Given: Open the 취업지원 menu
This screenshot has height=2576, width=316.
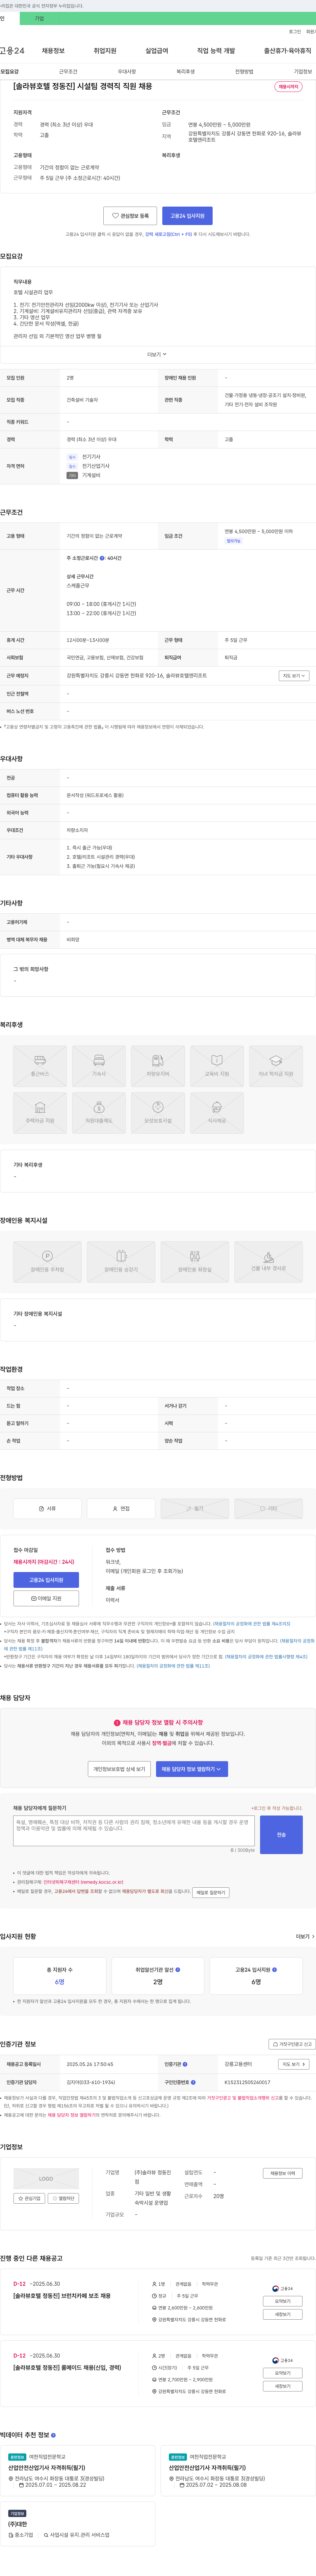Looking at the screenshot, I should [105, 51].
